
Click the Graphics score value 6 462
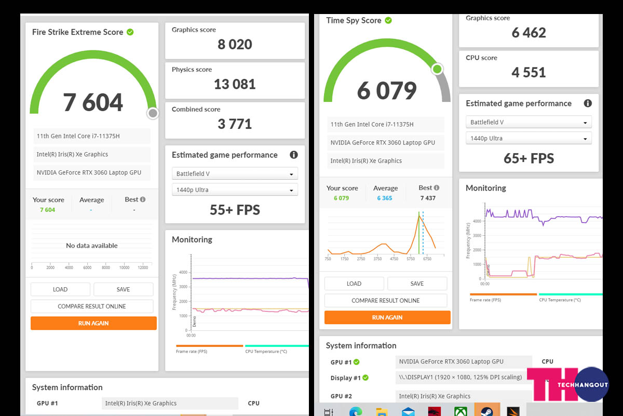click(529, 33)
